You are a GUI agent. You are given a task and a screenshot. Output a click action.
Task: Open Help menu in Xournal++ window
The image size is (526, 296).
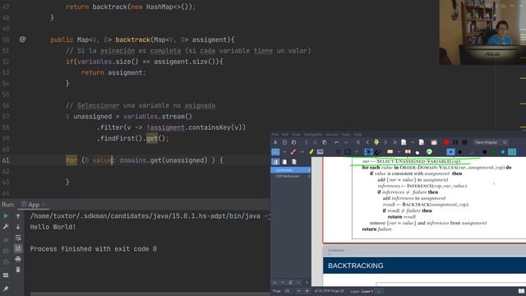click(358, 135)
